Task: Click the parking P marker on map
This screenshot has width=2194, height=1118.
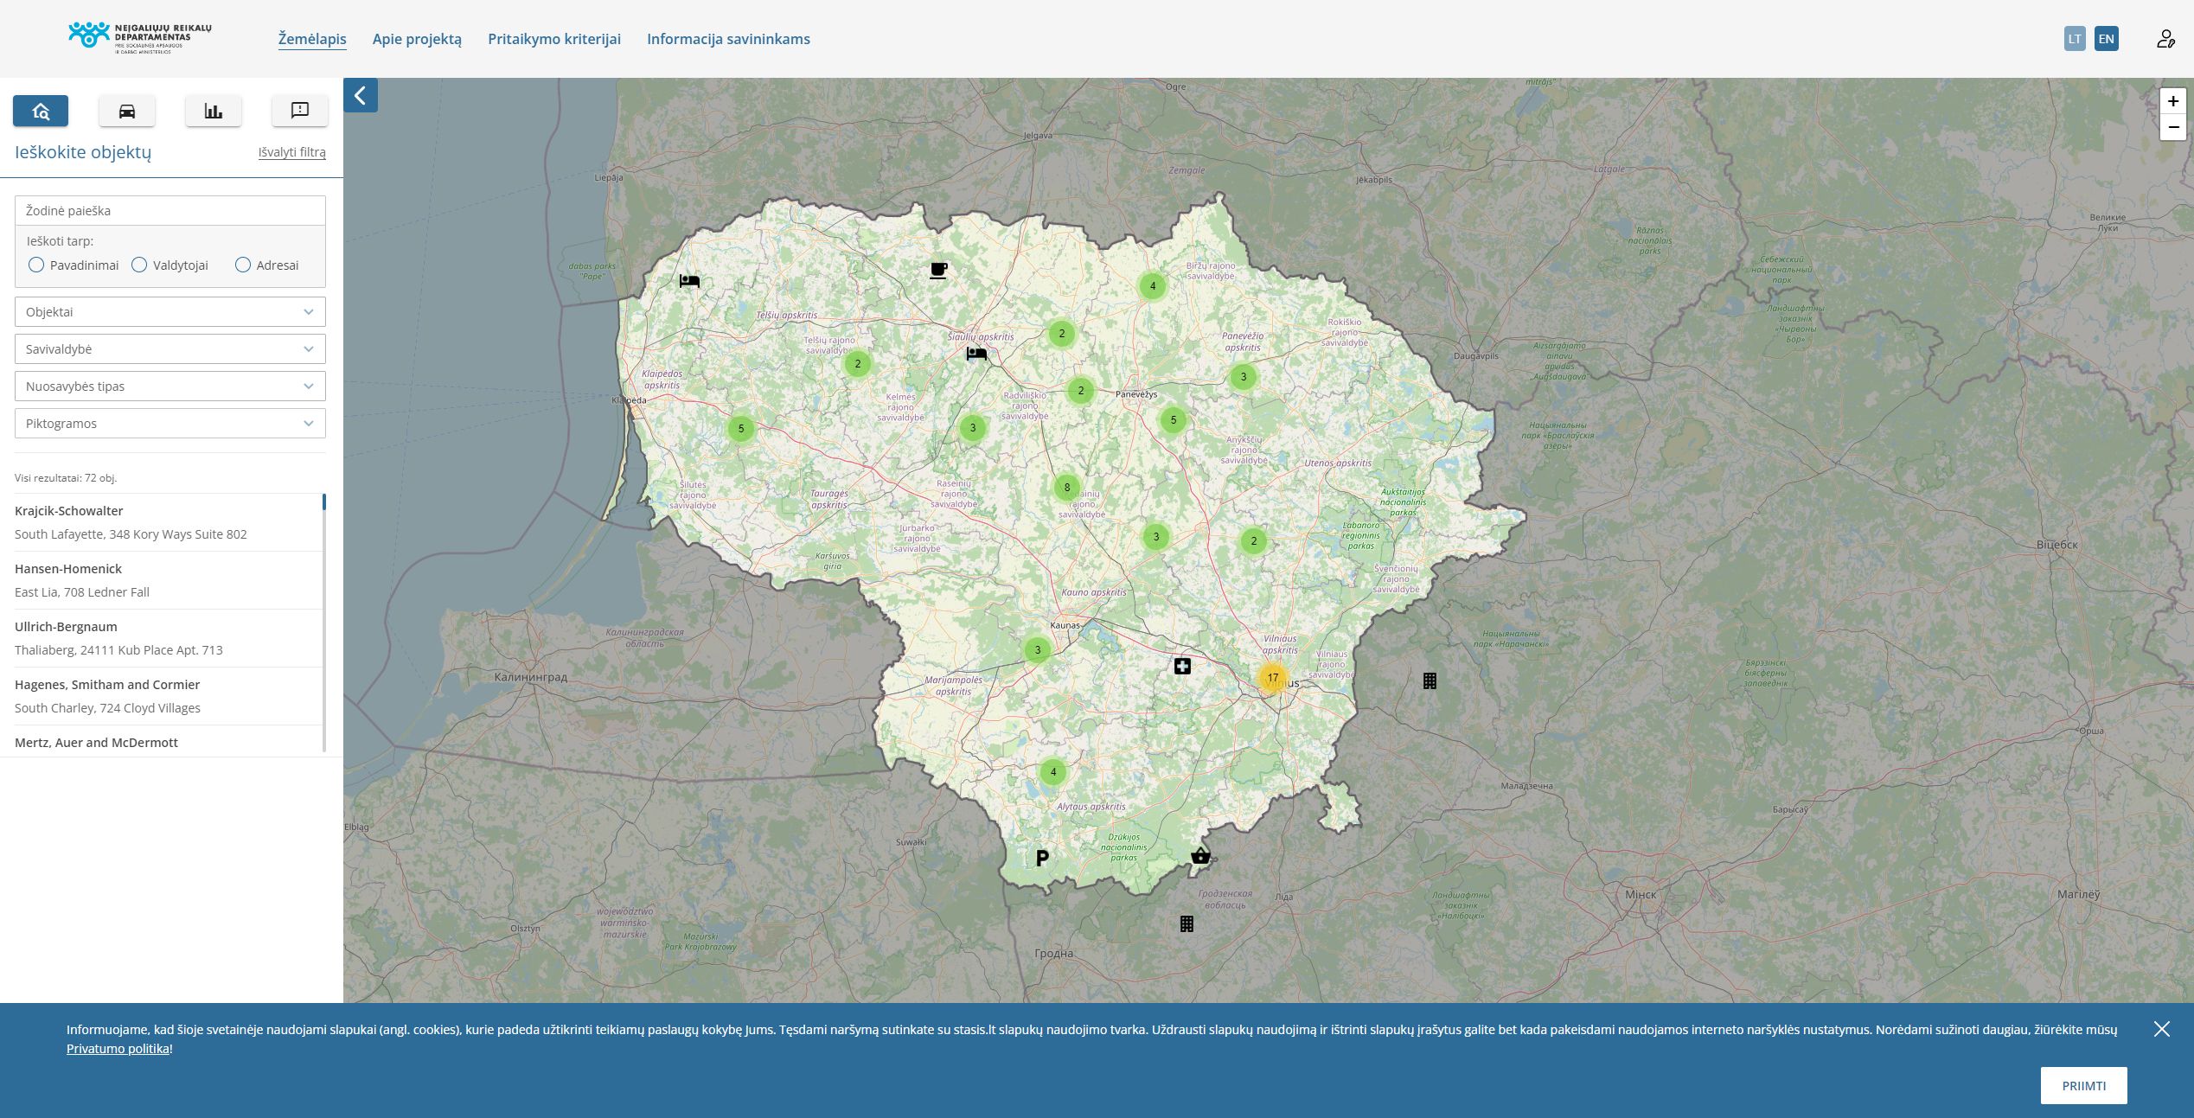Action: 1042,858
